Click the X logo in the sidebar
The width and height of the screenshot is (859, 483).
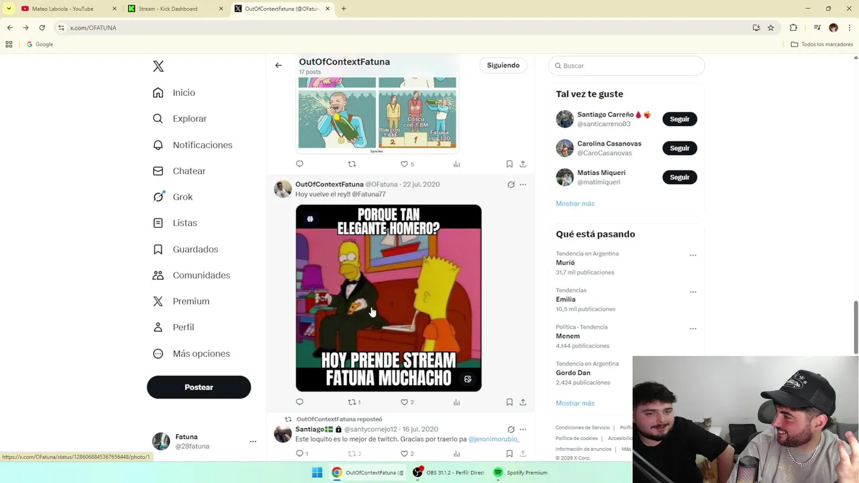(158, 66)
